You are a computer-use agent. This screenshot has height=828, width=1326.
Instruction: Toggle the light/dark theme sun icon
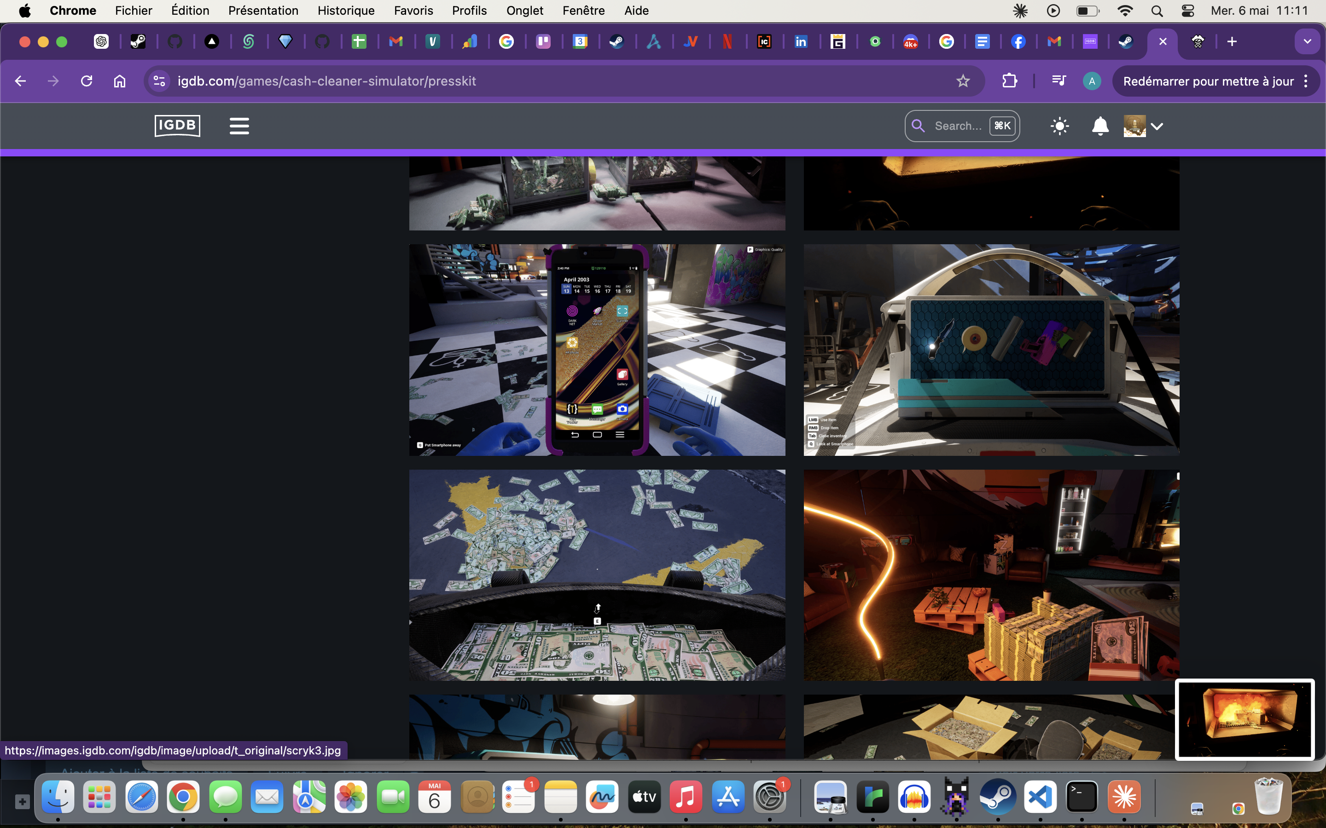coord(1060,126)
